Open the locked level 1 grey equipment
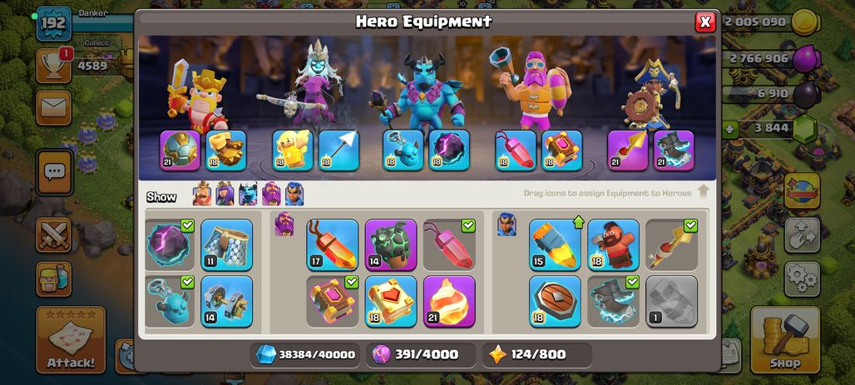This screenshot has width=855, height=385. tap(672, 302)
